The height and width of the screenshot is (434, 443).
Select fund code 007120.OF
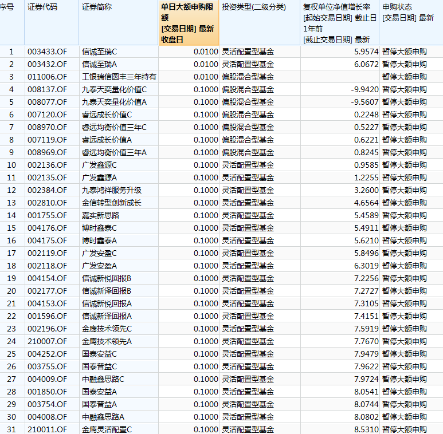pos(47,115)
